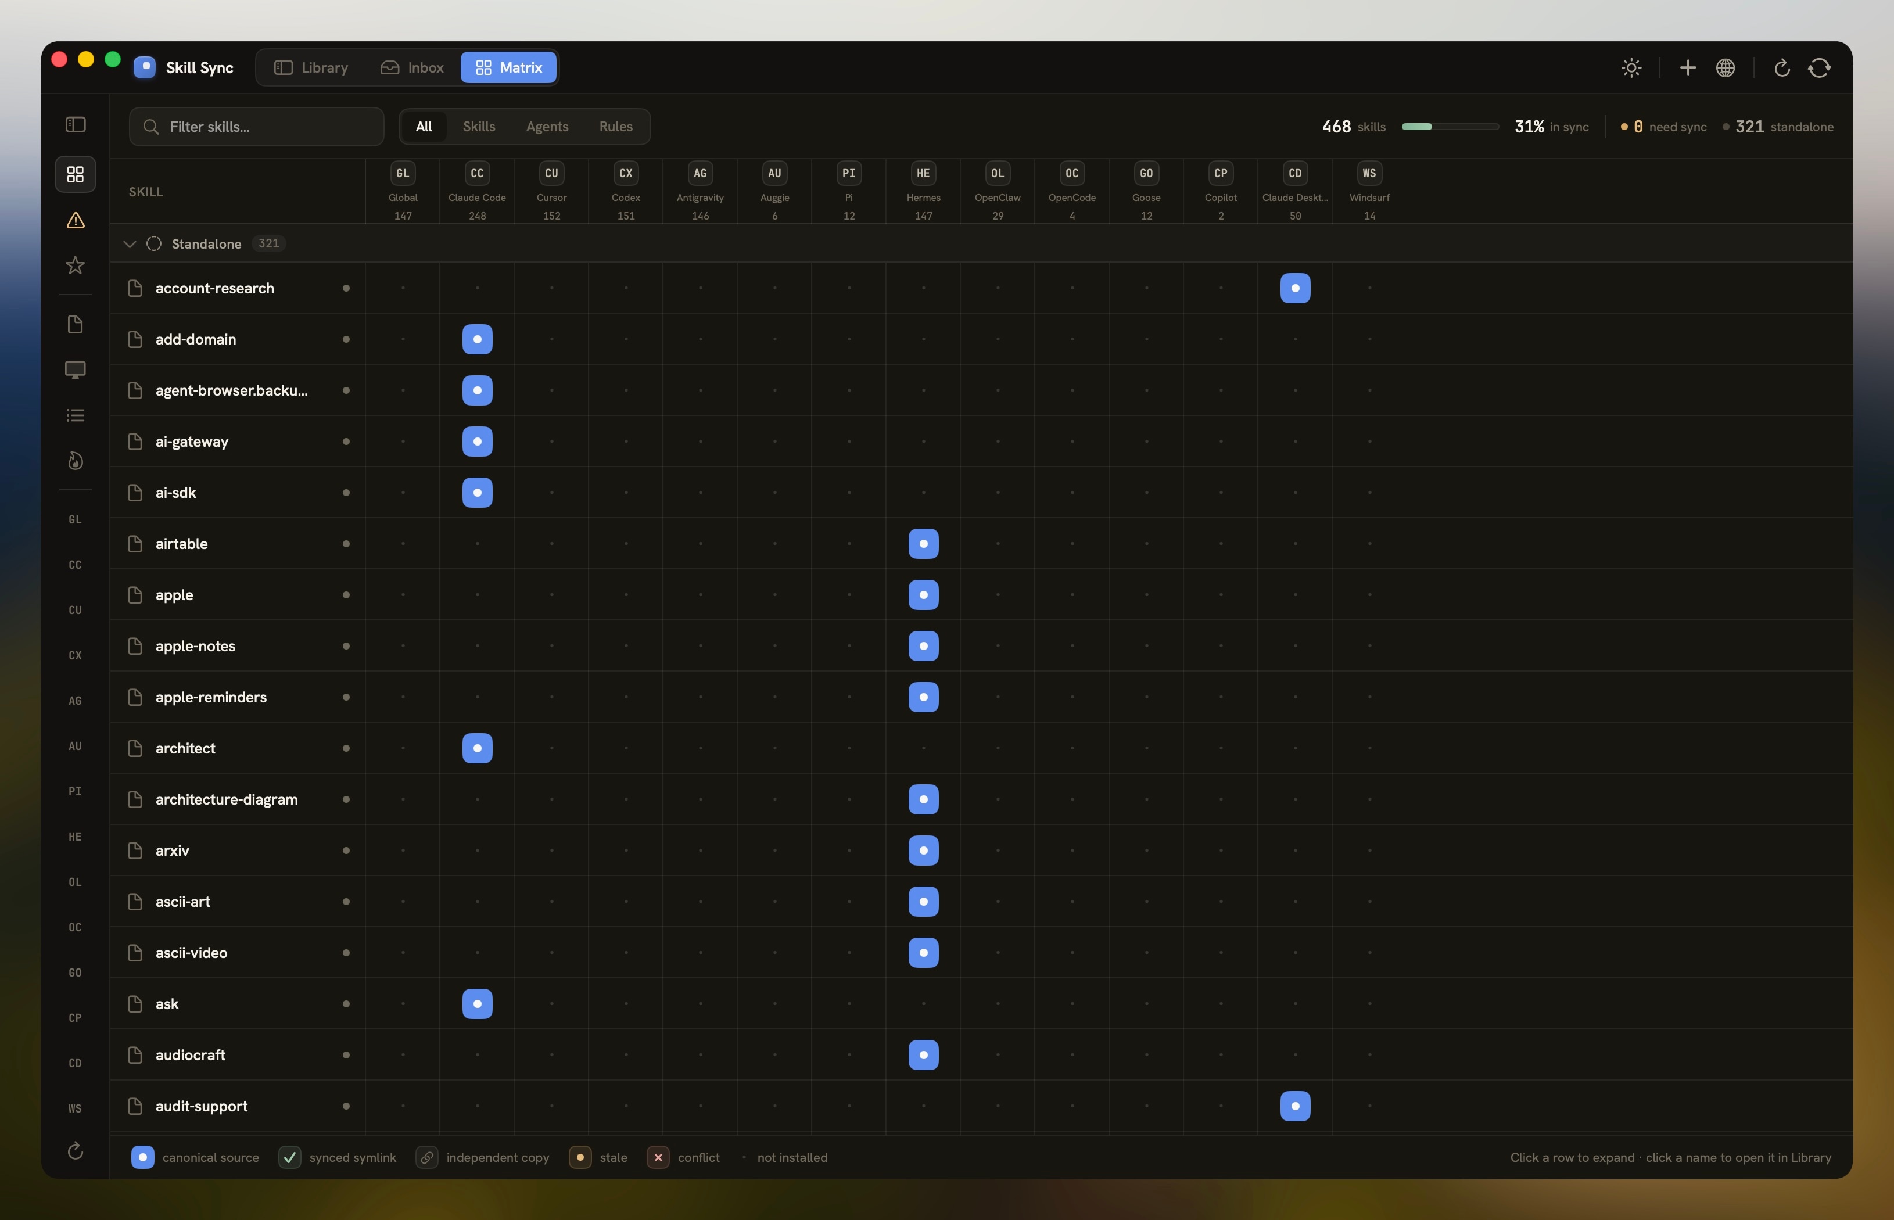The height and width of the screenshot is (1220, 1894).
Task: Toggle the sidebar panel icon
Action: [x=76, y=124]
